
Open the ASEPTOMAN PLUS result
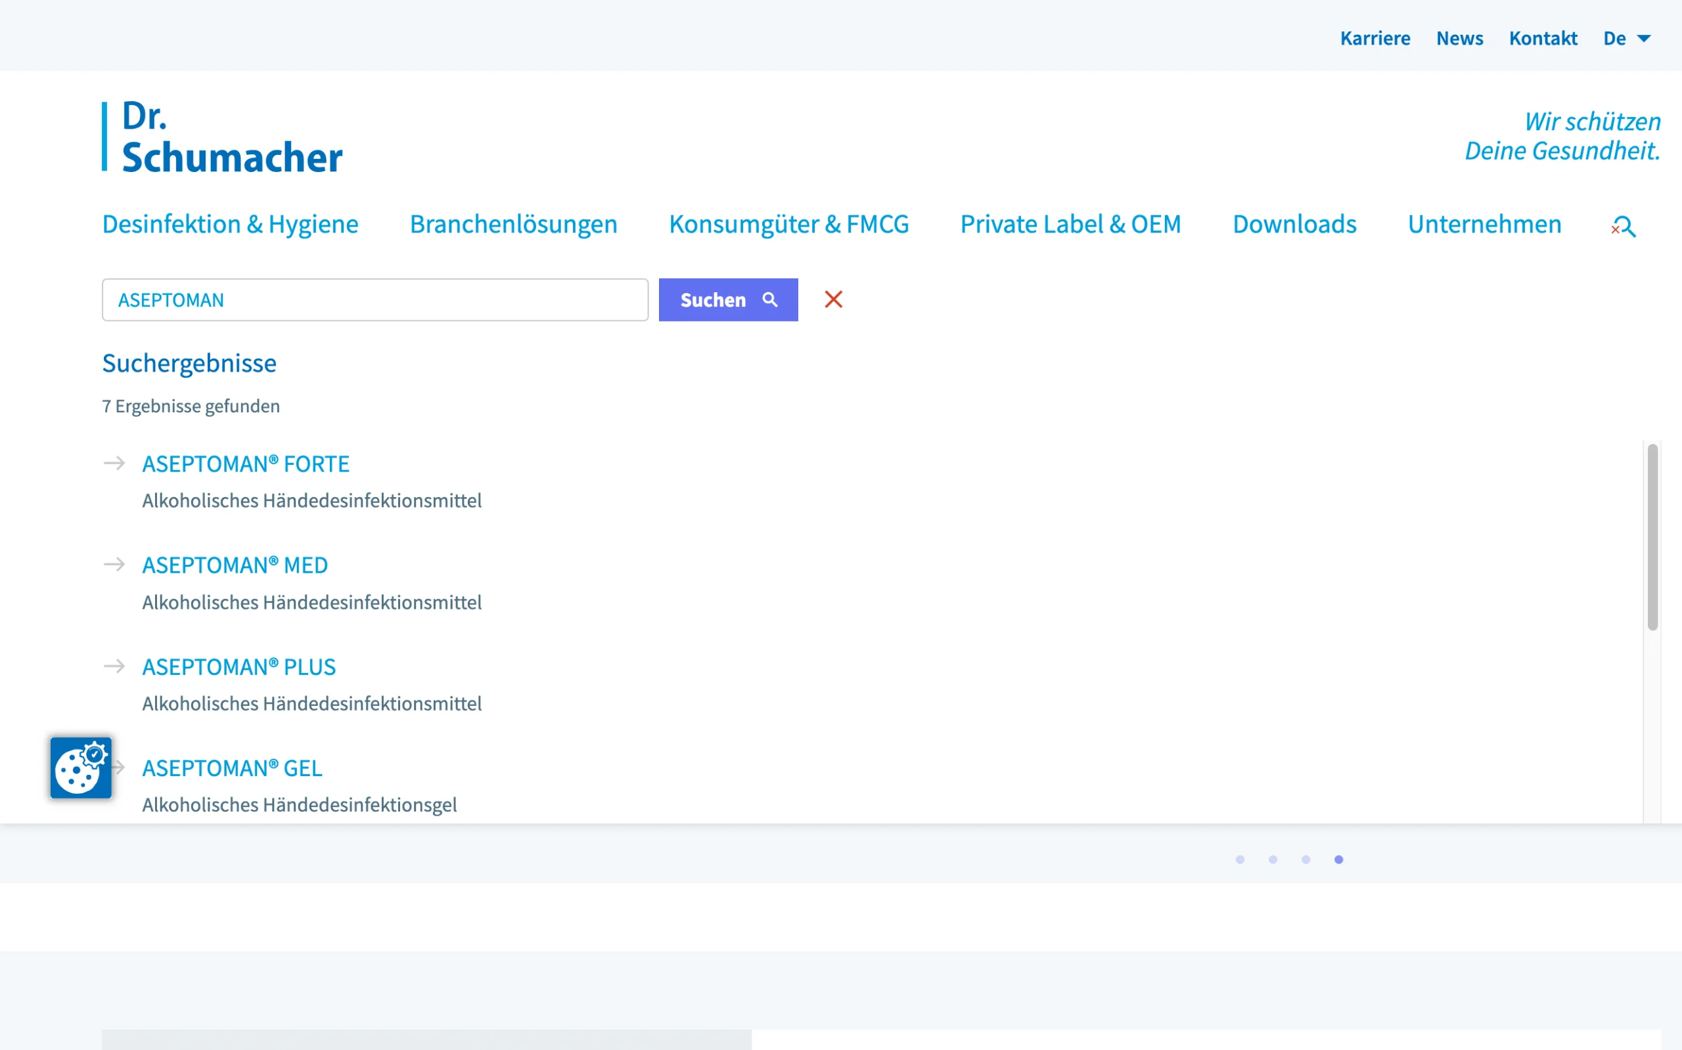tap(239, 667)
